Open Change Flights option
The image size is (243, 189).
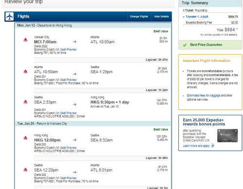[139, 16]
